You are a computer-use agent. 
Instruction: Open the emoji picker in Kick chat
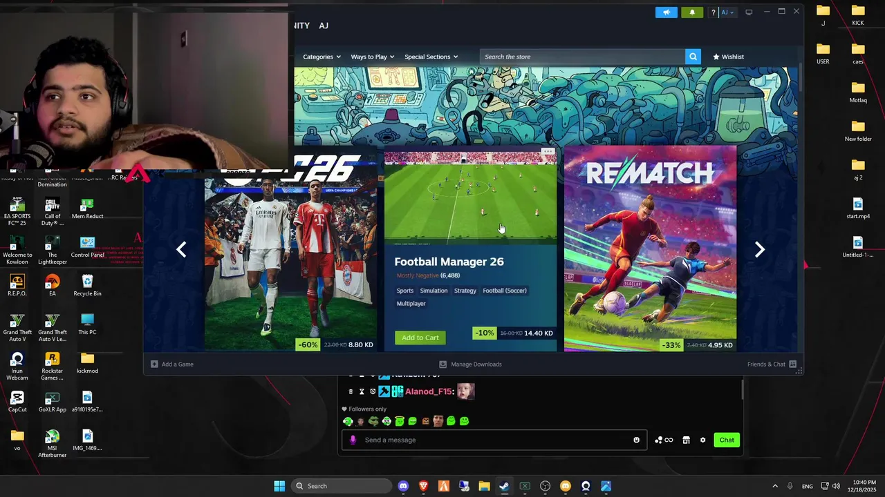coord(636,440)
